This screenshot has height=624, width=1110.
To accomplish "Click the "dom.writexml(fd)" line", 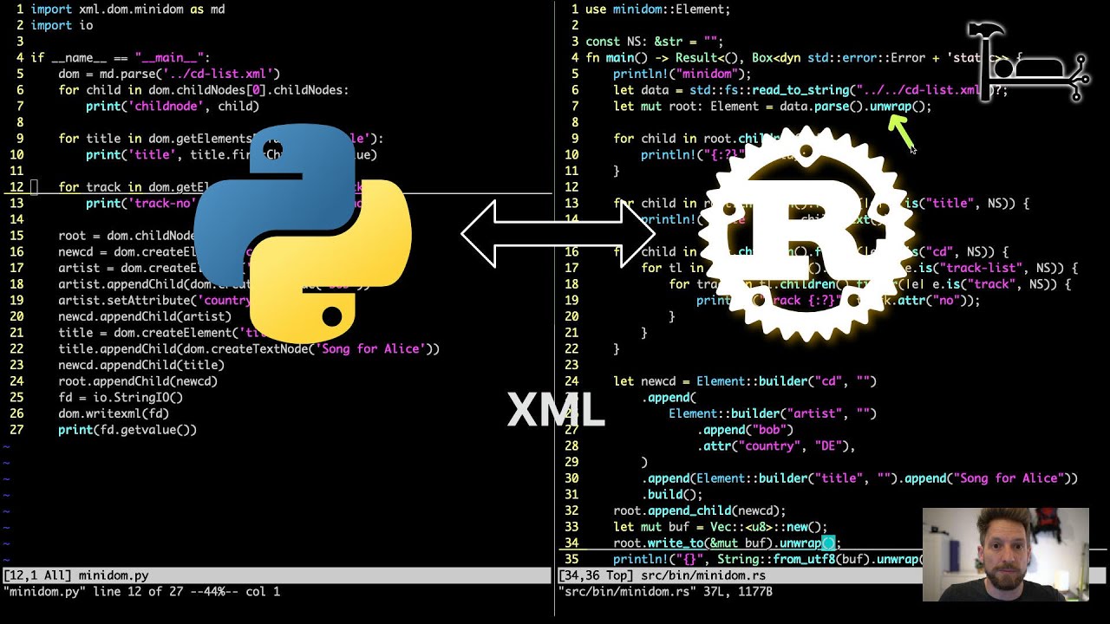I will [114, 413].
